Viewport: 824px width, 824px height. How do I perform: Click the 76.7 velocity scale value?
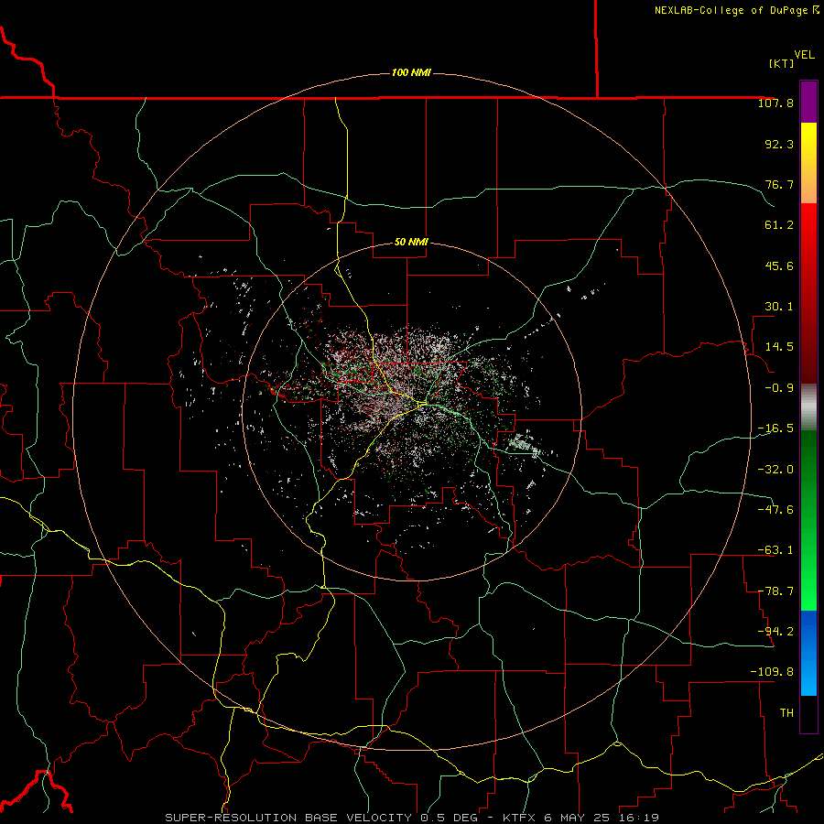(x=779, y=184)
